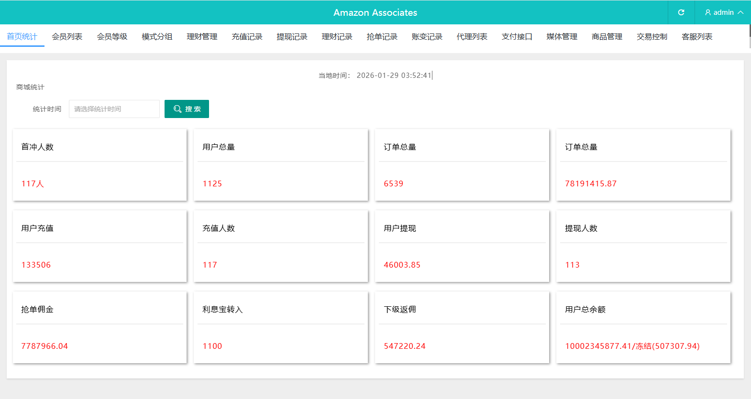Switch to the 提现记录 tab
This screenshot has width=751, height=399.
pos(292,37)
